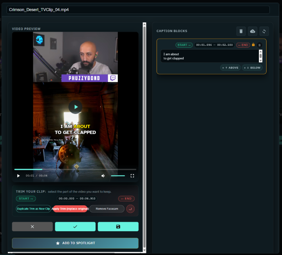This screenshot has height=255, width=282.
Task: Adjust the video volume slider
Action: (118, 176)
